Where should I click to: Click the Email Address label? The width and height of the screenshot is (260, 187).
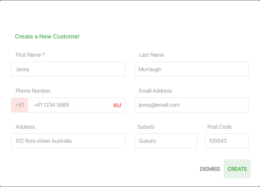[x=155, y=91]
